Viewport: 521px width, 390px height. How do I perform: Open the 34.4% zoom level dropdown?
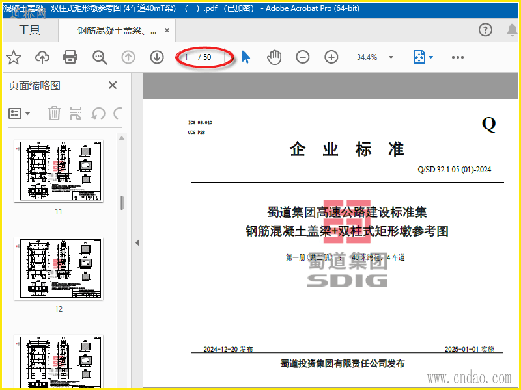pyautogui.click(x=375, y=57)
